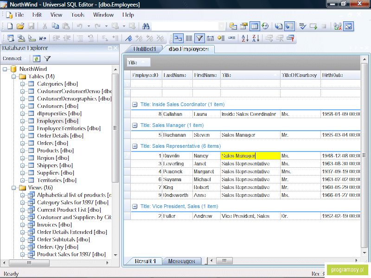
Task: Open the Tools menu
Action: click(78, 15)
